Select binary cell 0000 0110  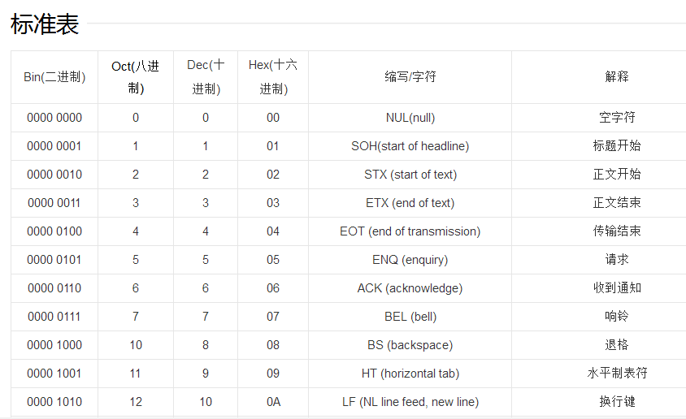pyautogui.click(x=54, y=288)
